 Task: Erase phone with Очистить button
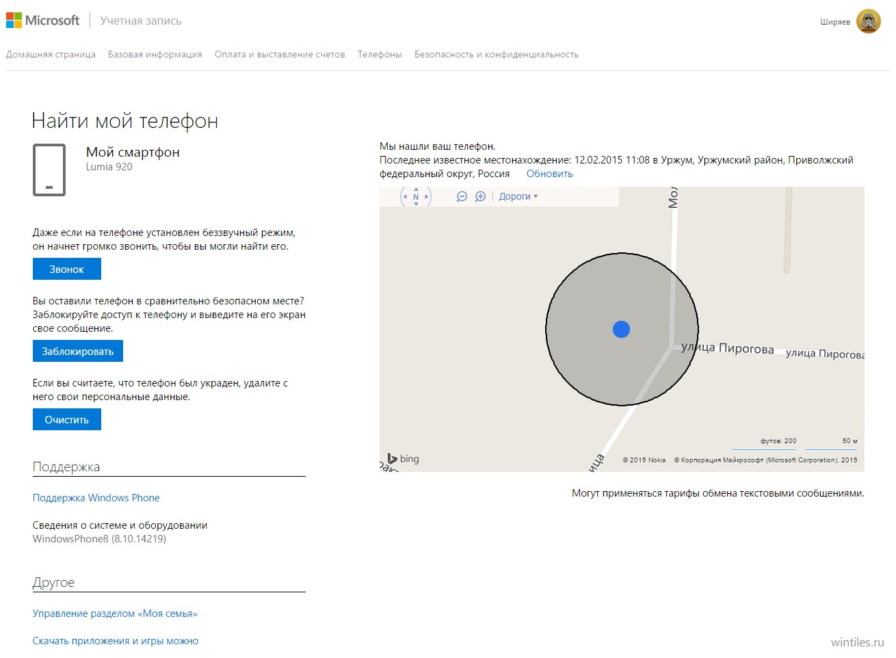coord(67,419)
